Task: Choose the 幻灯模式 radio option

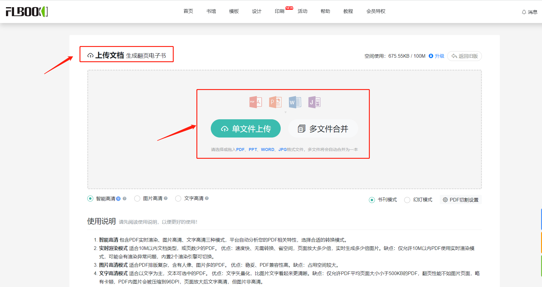Action: (407, 200)
